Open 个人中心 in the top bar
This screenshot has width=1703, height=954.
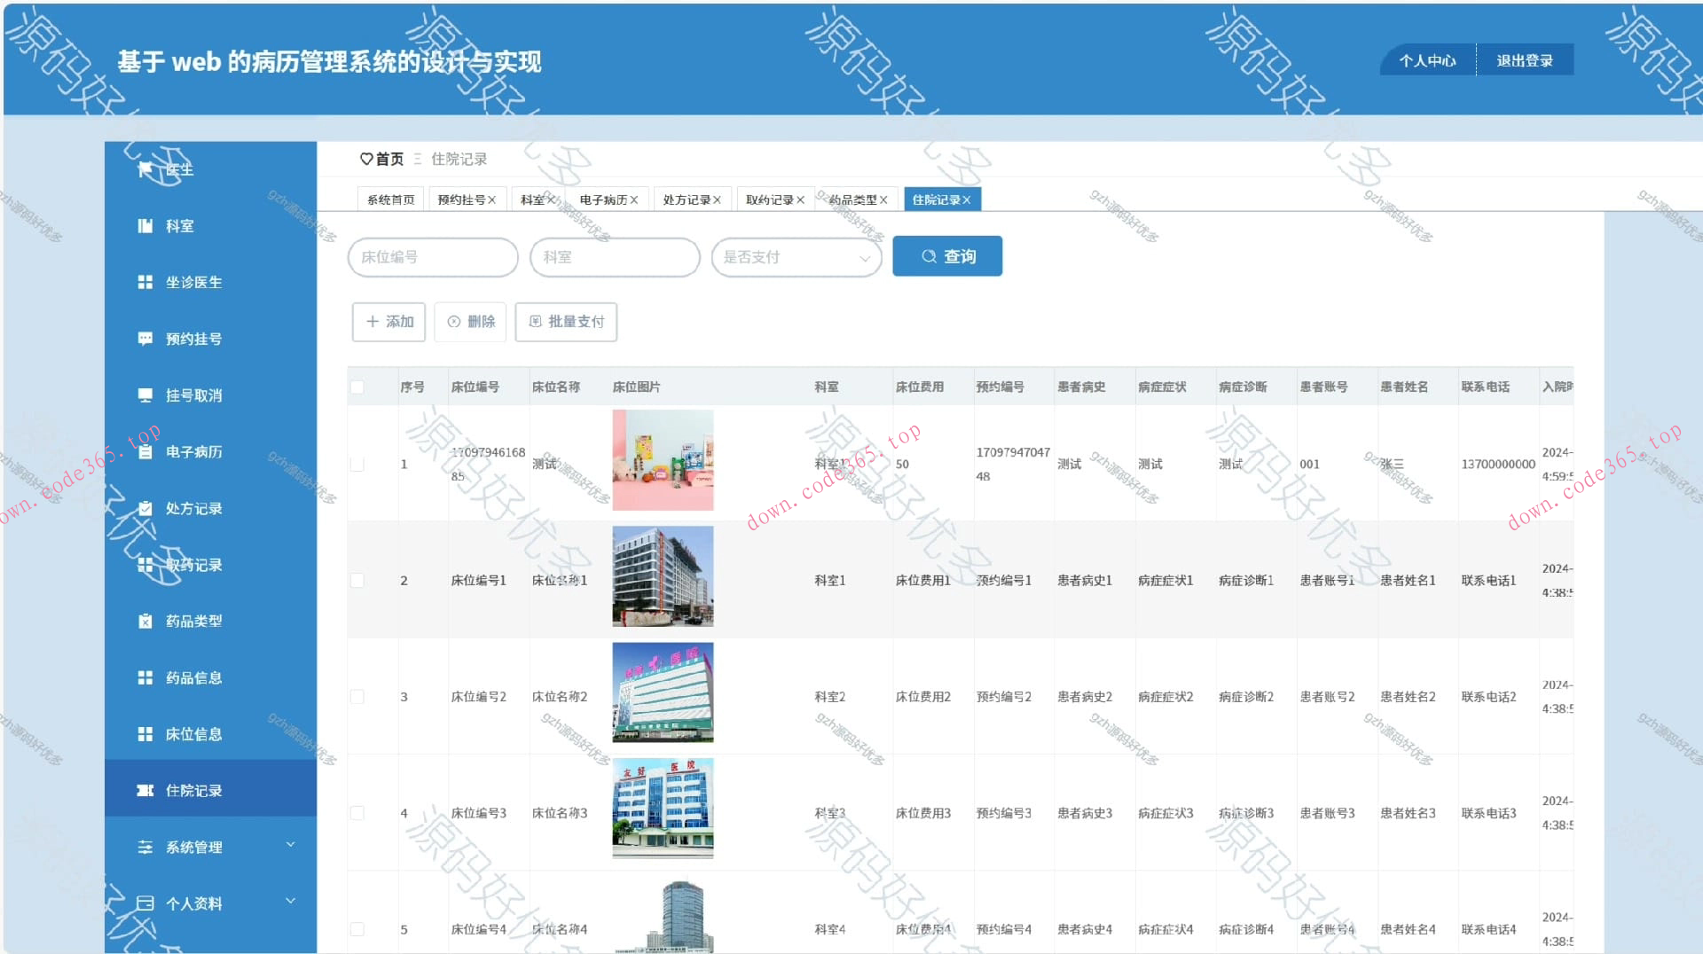point(1428,59)
